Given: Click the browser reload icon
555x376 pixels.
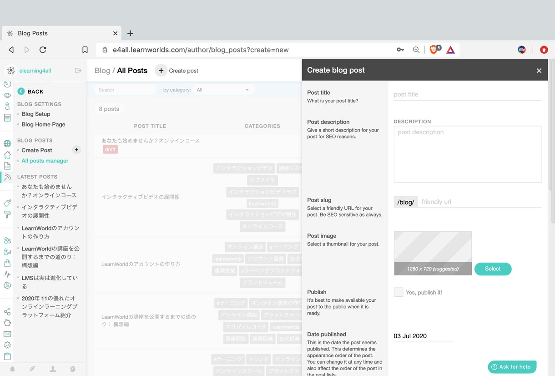Looking at the screenshot, I should coord(43,50).
